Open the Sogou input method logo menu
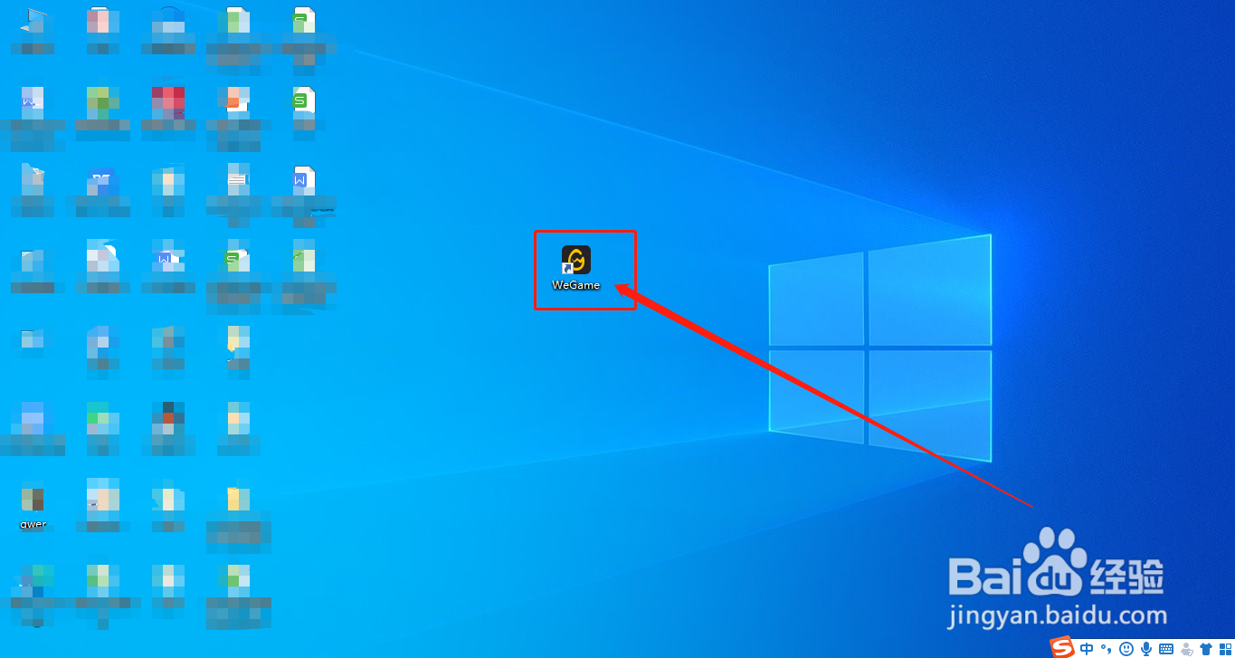Viewport: 1235px width, 658px height. click(1063, 647)
